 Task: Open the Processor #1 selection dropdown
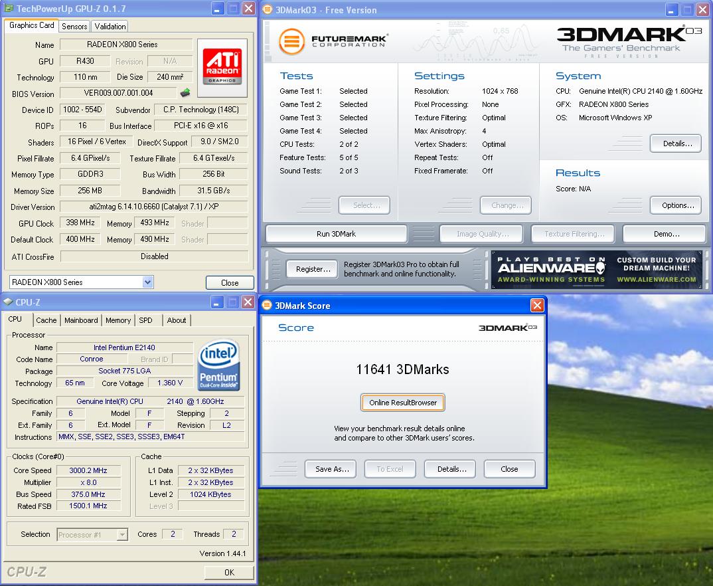pos(122,535)
